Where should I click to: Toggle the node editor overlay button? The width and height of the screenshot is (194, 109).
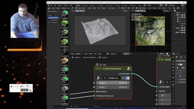point(167,54)
